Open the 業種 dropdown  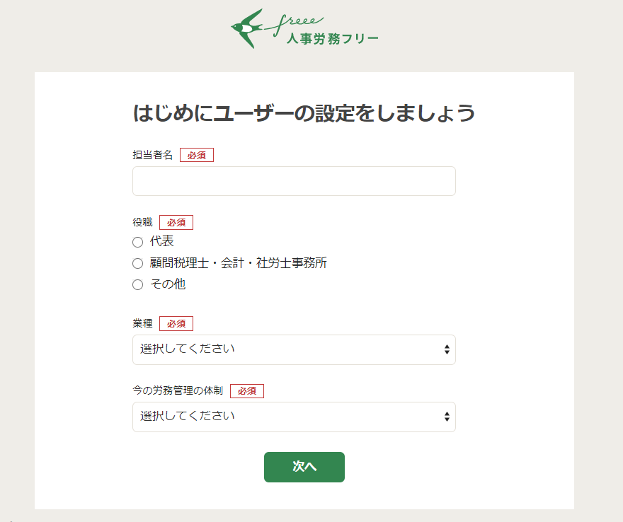[294, 349]
